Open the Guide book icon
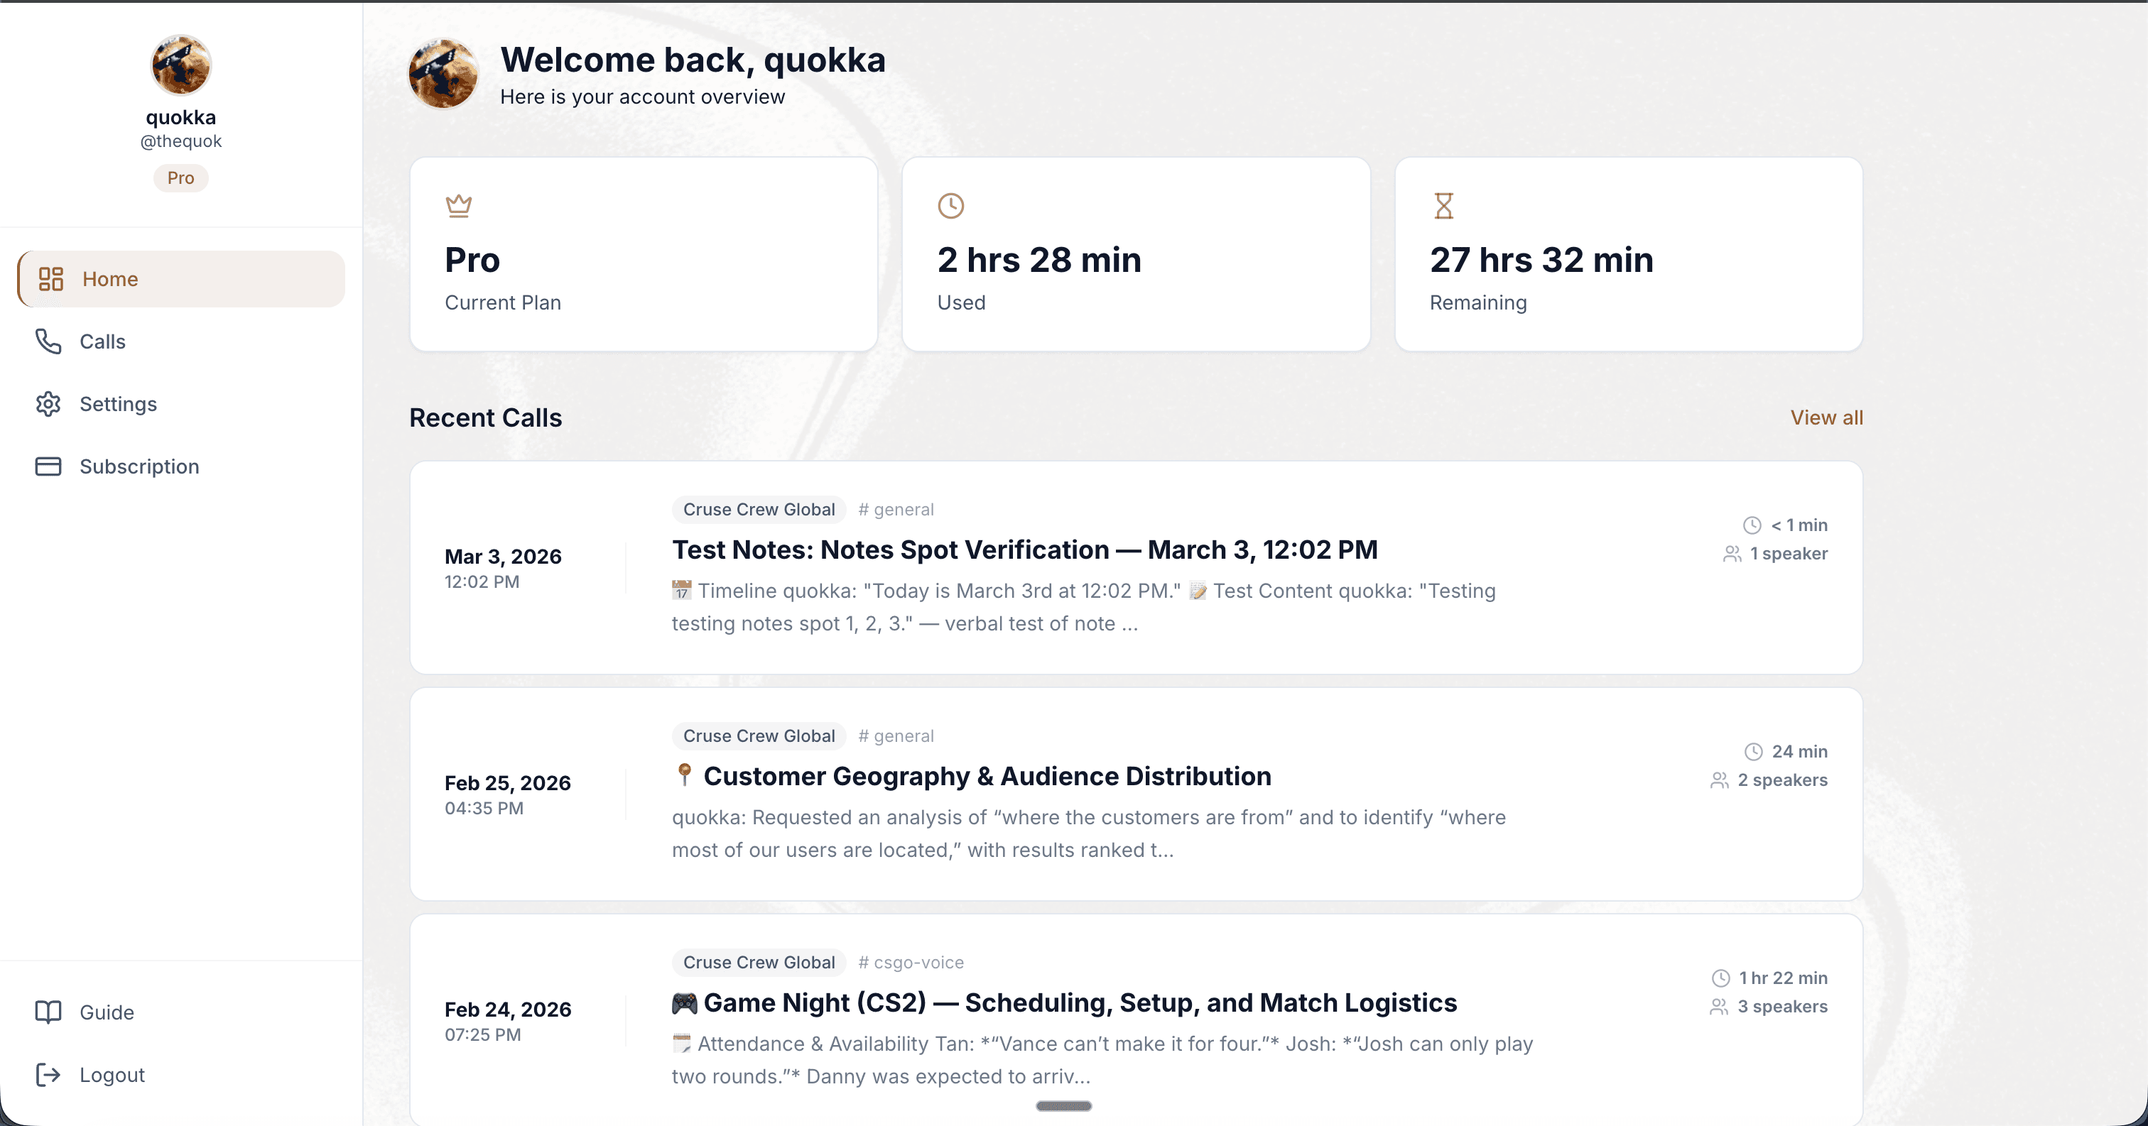Screen dimensions: 2148x1126 [49, 1012]
